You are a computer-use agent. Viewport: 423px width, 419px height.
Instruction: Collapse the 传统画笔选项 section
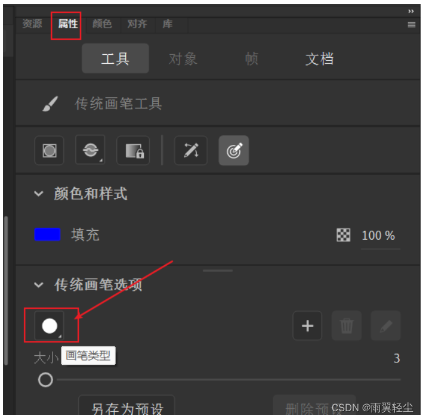[x=39, y=284]
